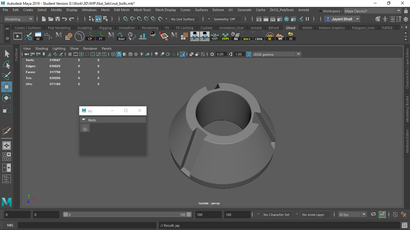Open the No Character Set dropdown arrow
The width and height of the screenshot is (410, 230).
(258, 214)
